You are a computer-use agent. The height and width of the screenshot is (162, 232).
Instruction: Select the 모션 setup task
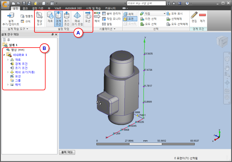(x=88, y=18)
